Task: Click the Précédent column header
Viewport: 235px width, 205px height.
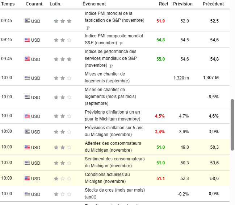Action: (x=213, y=4)
